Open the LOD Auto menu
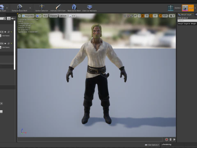Image resolution: width=197 pixels, height=148 pixels. (63, 16)
